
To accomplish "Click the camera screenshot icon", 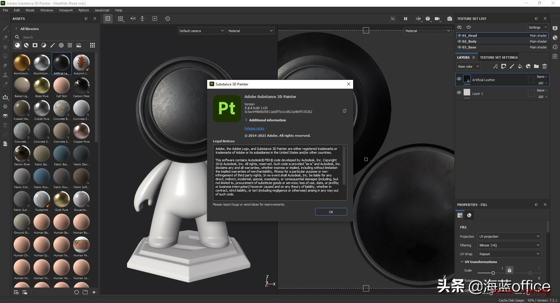I will pos(450,19).
